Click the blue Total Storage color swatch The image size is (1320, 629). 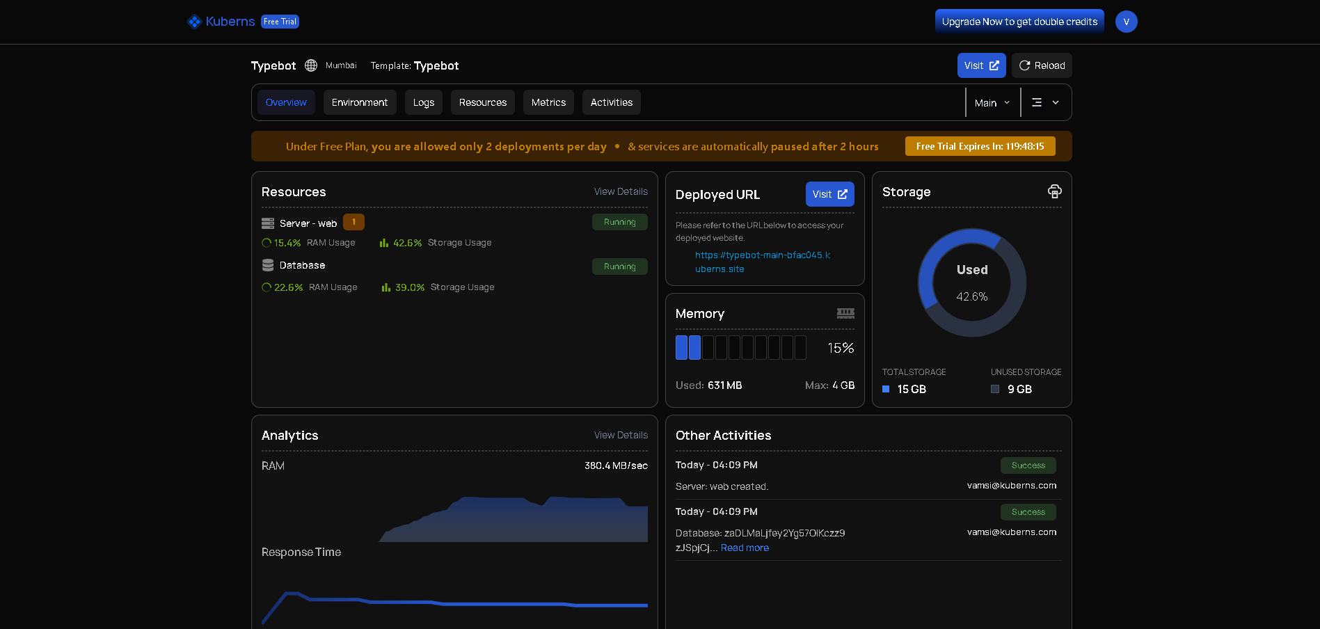[x=885, y=389]
